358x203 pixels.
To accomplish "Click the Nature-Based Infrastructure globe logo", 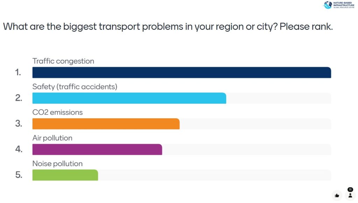I will [x=328, y=5].
